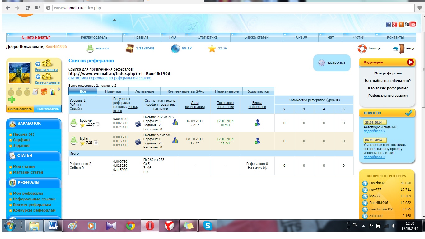Click statistics person-chart icon in bbggwp row
The height and width of the screenshot is (239, 425).
pyautogui.click(x=175, y=122)
